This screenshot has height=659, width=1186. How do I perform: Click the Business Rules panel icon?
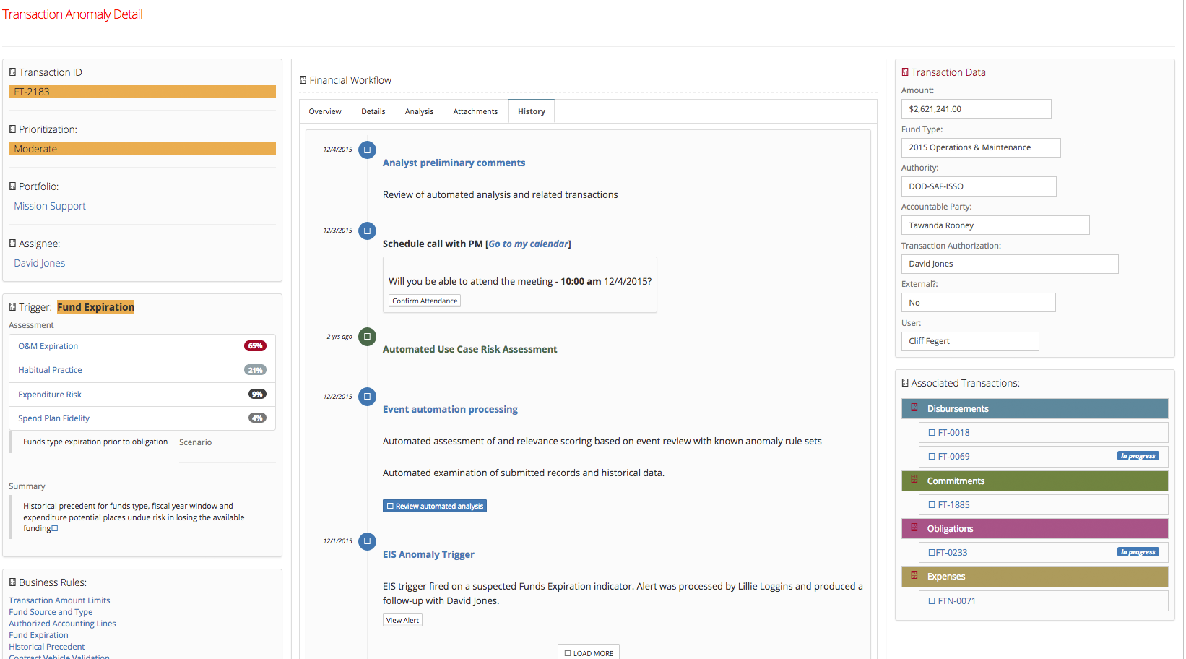[12, 582]
